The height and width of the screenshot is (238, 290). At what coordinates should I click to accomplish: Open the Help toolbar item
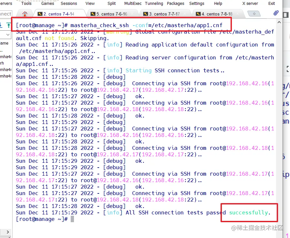tap(218, 3)
